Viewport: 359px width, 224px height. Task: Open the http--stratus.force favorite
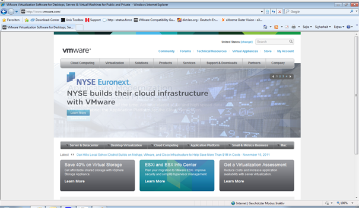coord(117,20)
